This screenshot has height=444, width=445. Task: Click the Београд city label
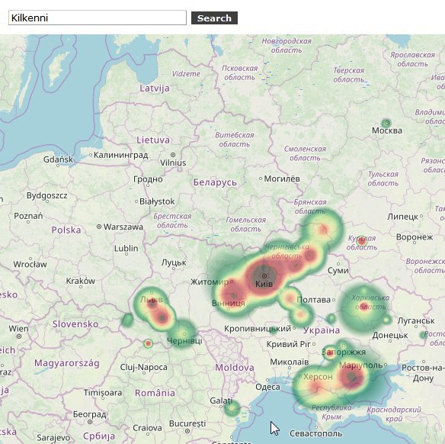tap(90, 414)
